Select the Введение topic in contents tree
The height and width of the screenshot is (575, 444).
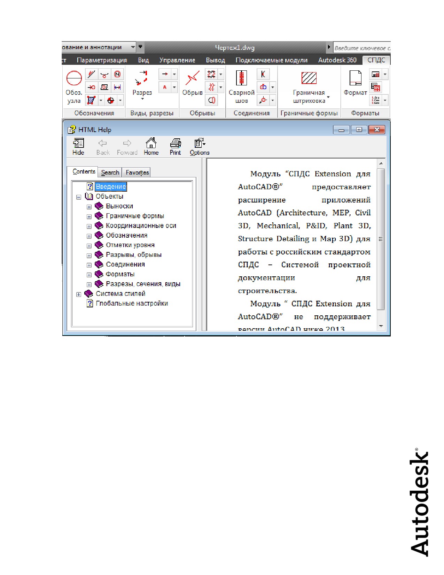(111, 186)
